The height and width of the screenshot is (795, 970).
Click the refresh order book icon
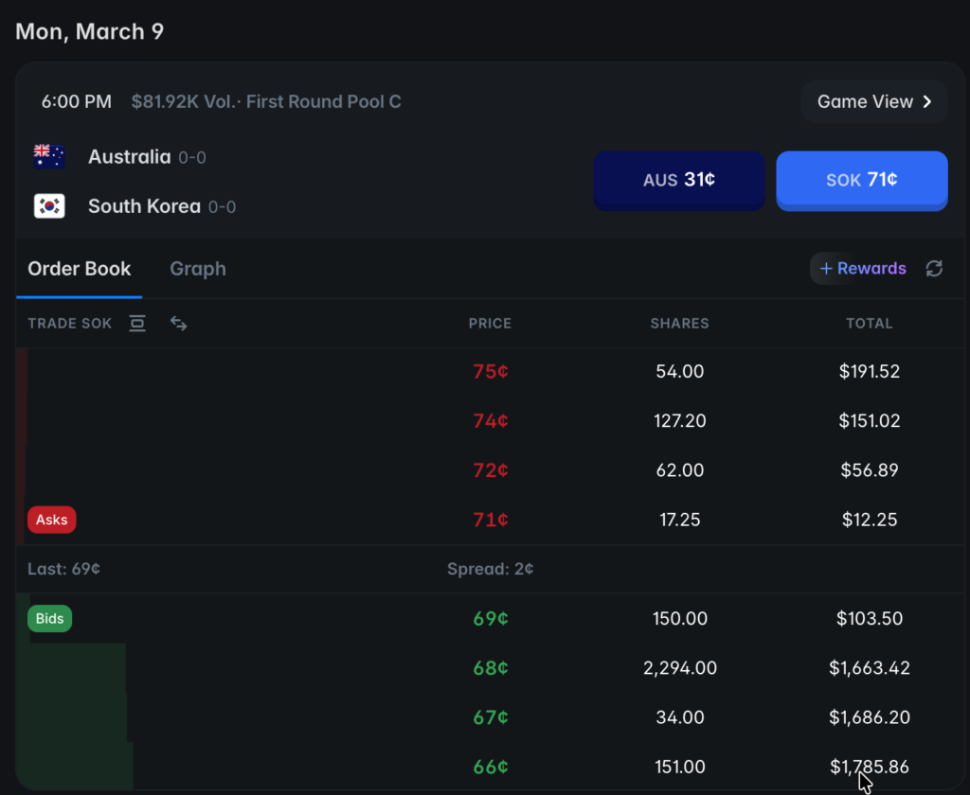pos(934,269)
